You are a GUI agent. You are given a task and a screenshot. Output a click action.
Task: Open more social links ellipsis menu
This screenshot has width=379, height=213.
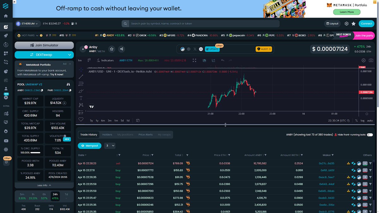(201, 49)
